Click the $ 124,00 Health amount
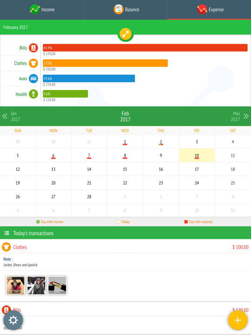This screenshot has height=335, width=251. click(x=49, y=100)
